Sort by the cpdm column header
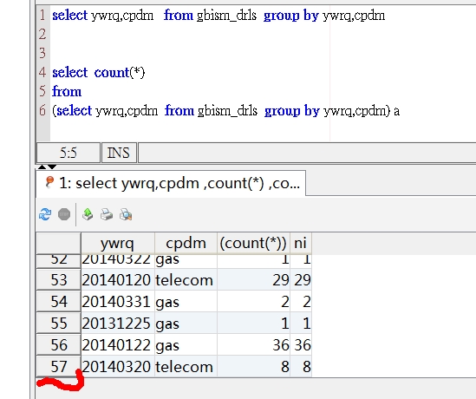The height and width of the screenshot is (399, 476). click(186, 243)
